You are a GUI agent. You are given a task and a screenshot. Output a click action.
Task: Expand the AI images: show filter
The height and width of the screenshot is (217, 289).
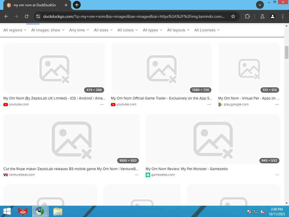[x=48, y=30]
